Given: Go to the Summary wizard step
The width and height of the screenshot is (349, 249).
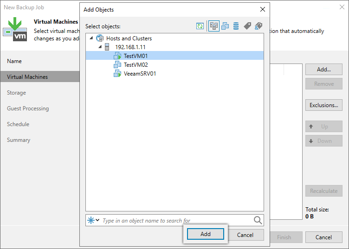Looking at the screenshot, I should [x=19, y=140].
